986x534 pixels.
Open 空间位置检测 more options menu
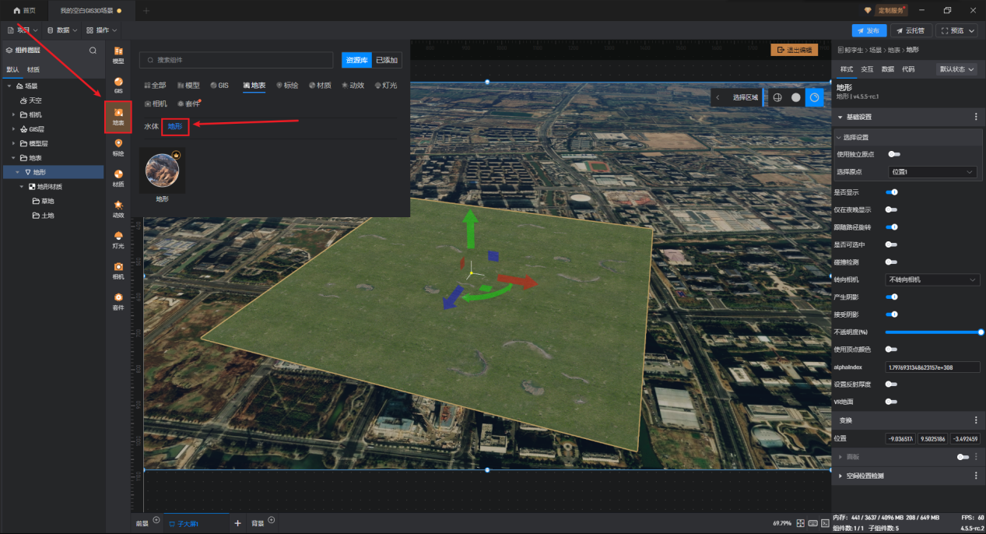click(976, 475)
